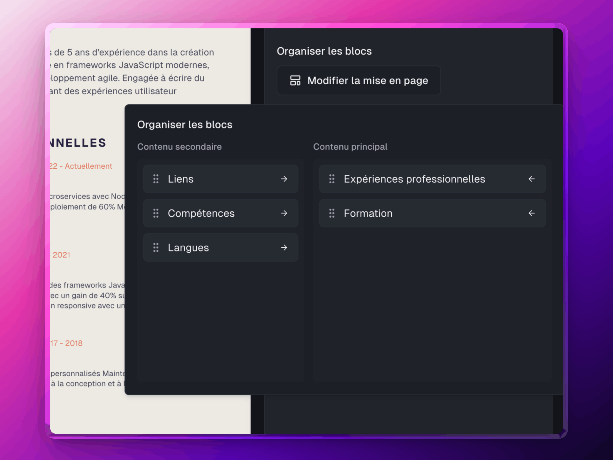Screen dimensions: 613x460
Task: Select the Compétences block label
Action: coord(201,213)
